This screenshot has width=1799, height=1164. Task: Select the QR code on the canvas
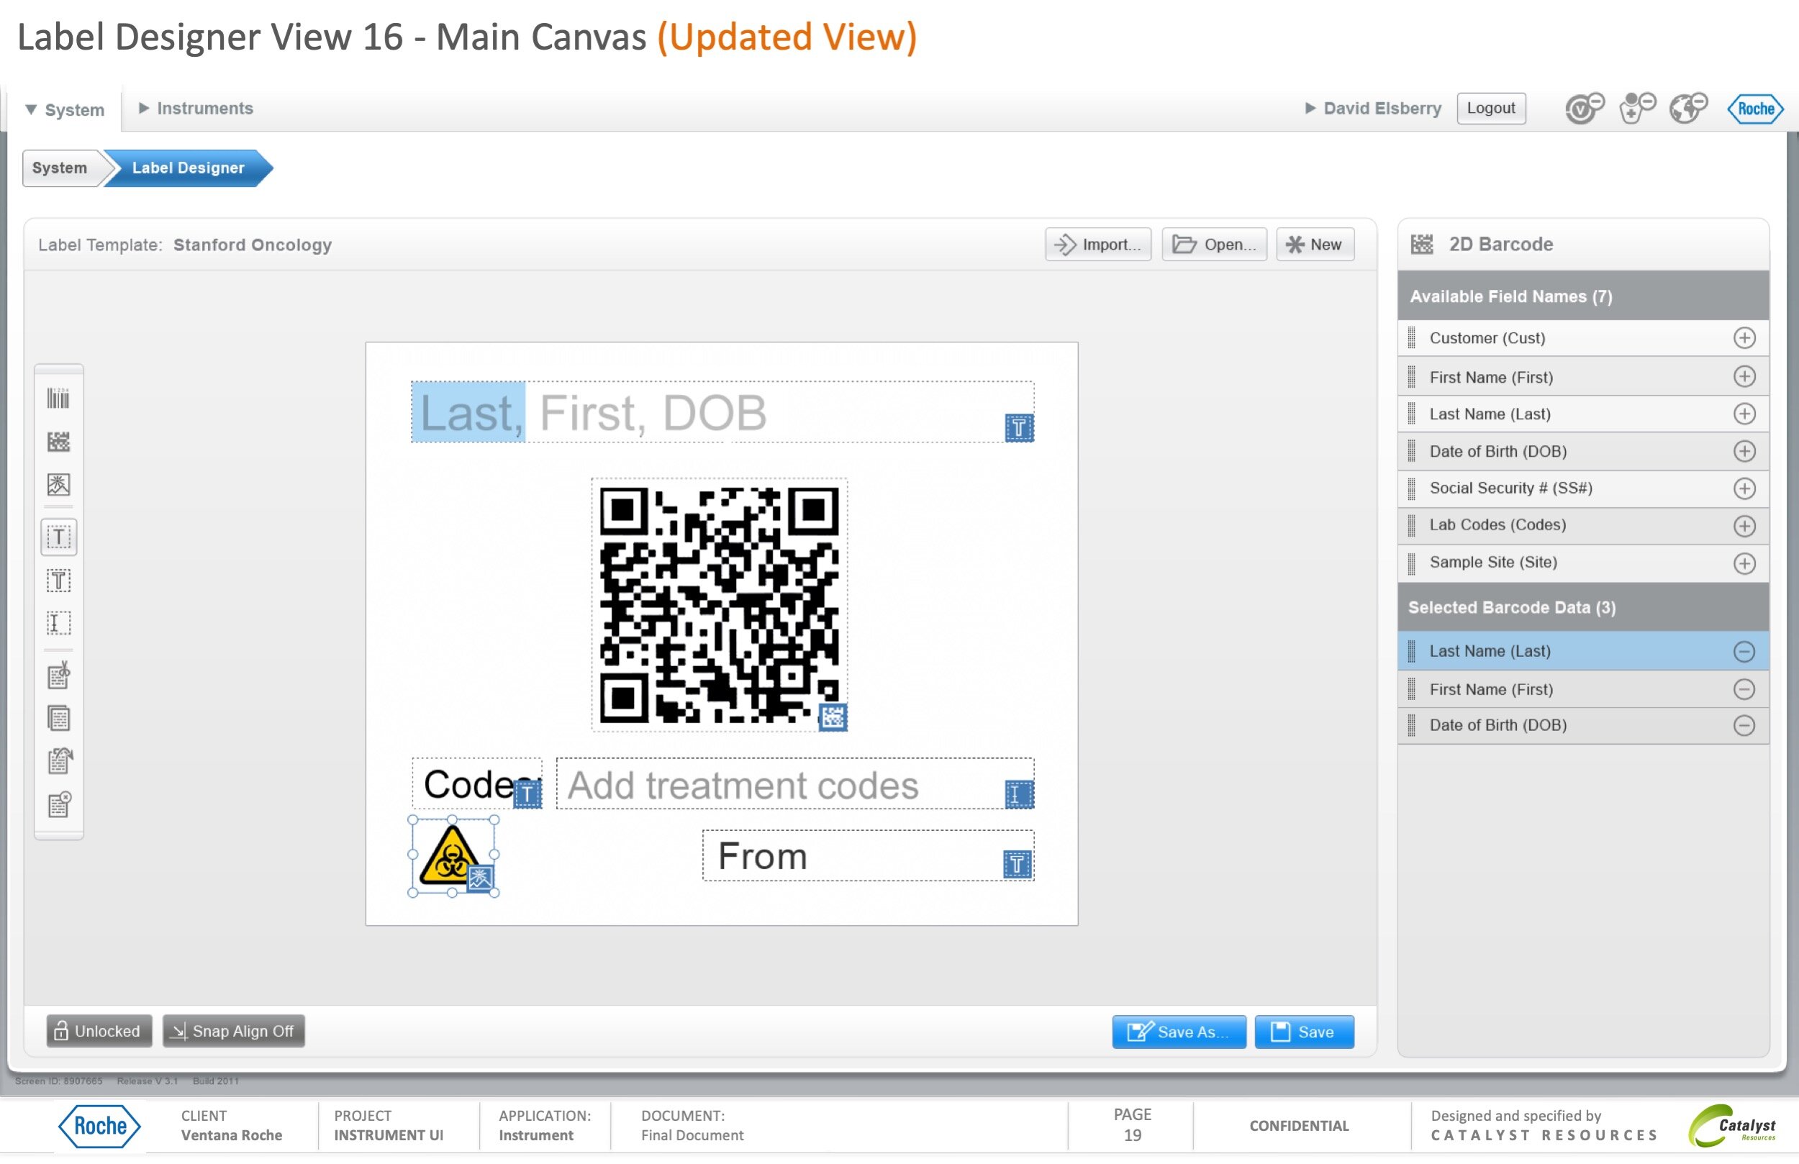coord(718,605)
